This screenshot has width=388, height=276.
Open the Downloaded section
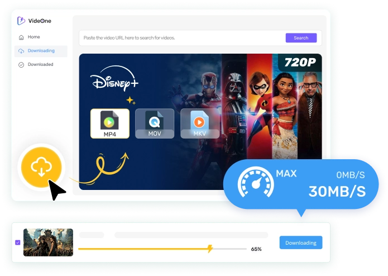pos(40,65)
